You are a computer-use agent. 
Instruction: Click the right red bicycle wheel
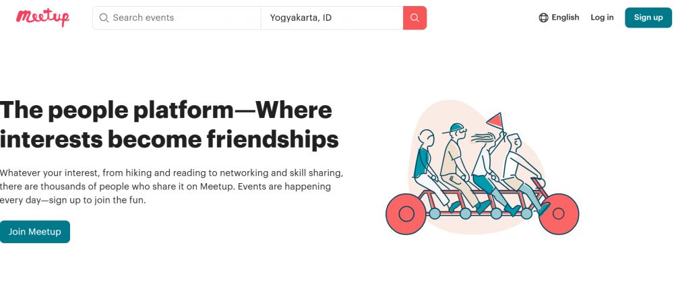[x=559, y=214]
